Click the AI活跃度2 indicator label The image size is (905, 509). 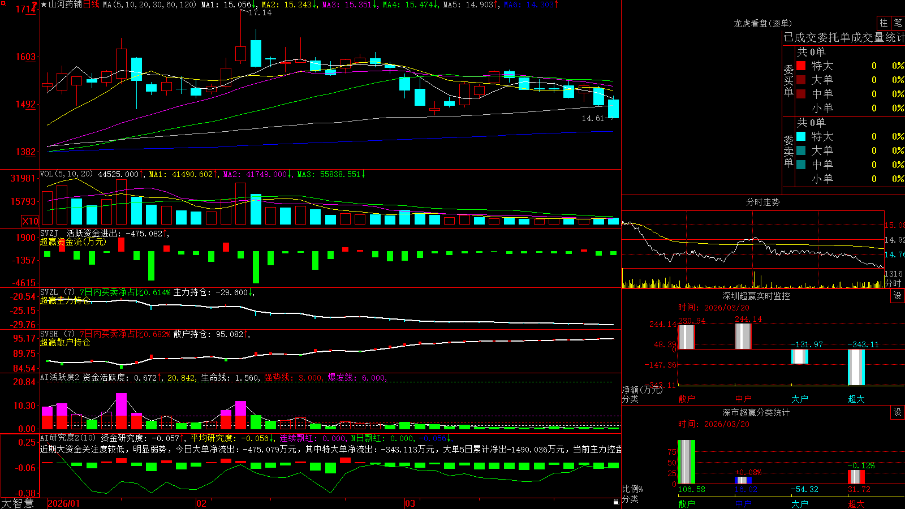60,377
